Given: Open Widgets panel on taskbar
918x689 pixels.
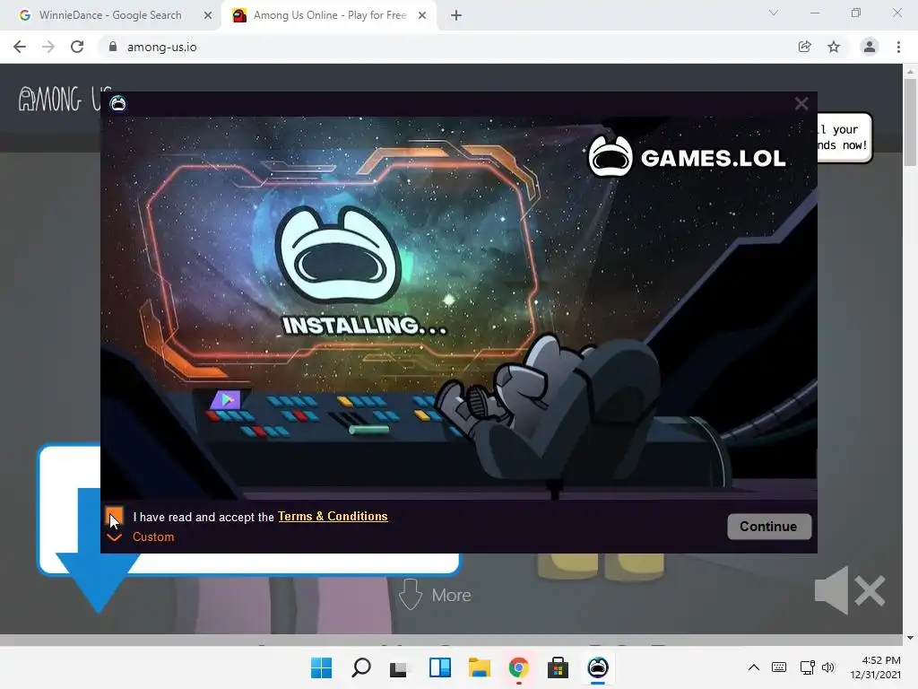Looking at the screenshot, I should [x=439, y=667].
